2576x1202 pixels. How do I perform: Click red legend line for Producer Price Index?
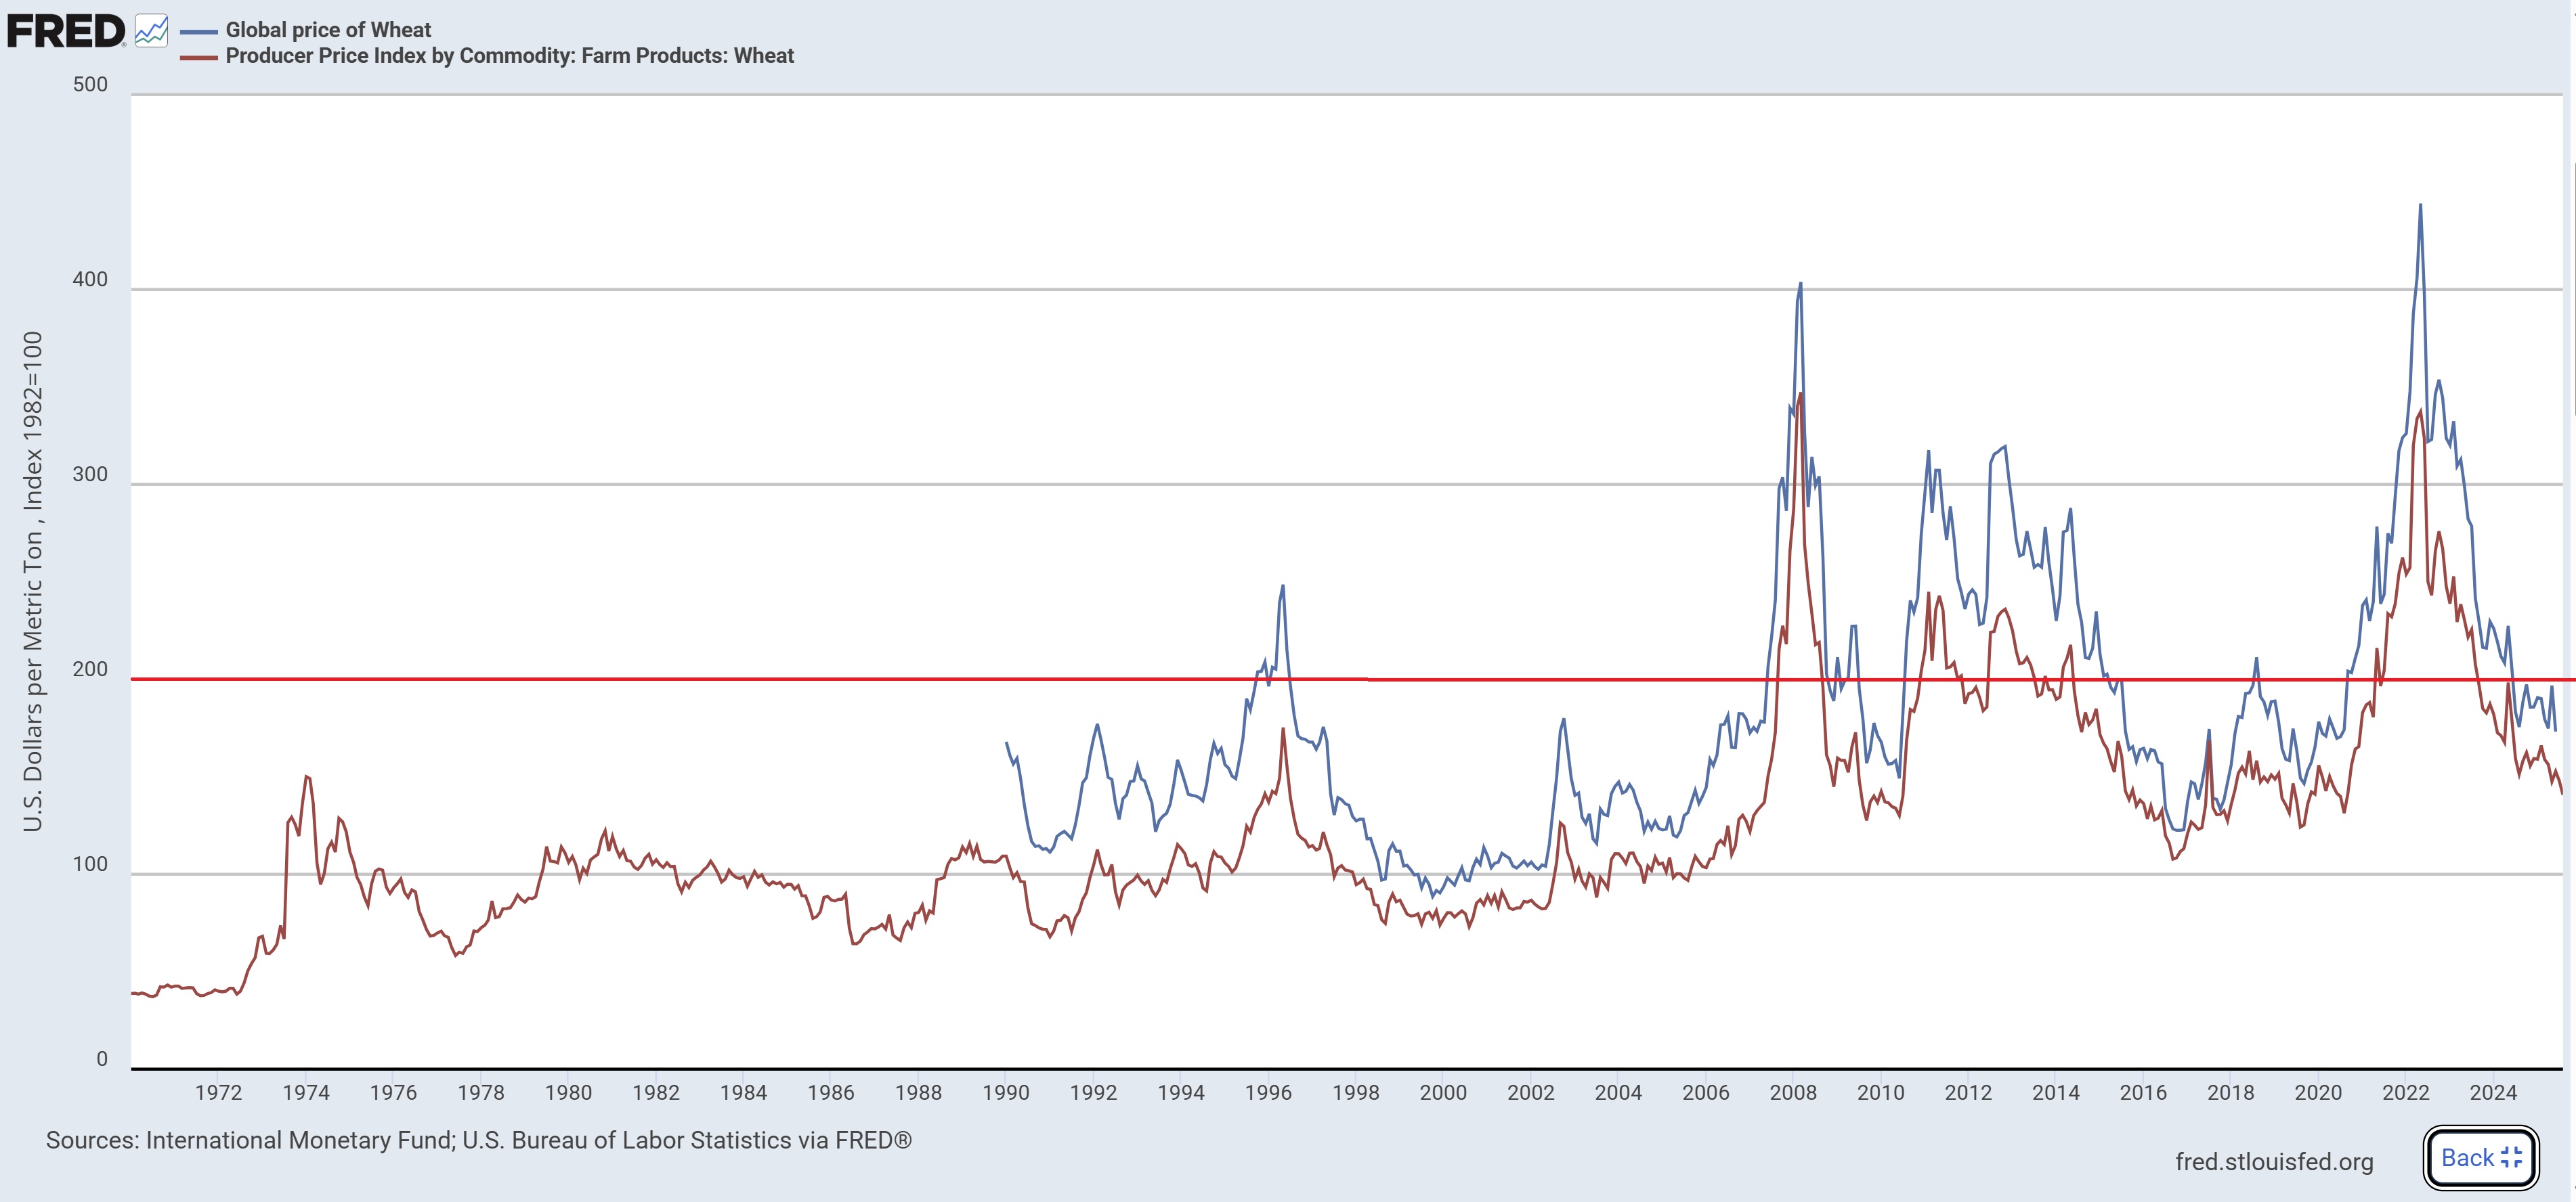199,57
